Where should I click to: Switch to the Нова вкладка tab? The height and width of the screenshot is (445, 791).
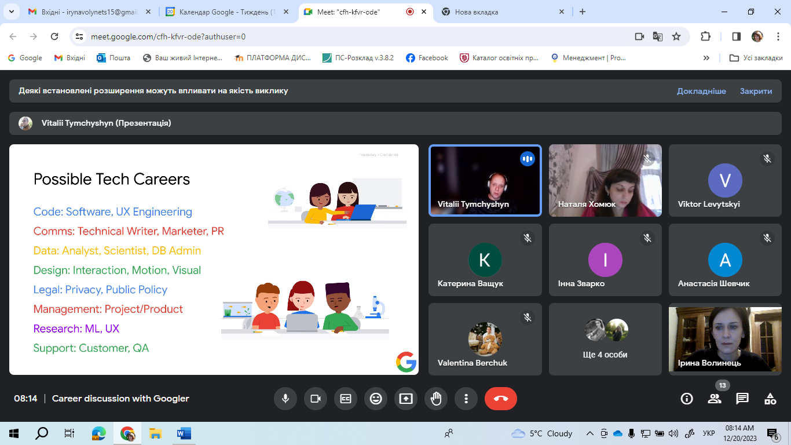click(498, 12)
